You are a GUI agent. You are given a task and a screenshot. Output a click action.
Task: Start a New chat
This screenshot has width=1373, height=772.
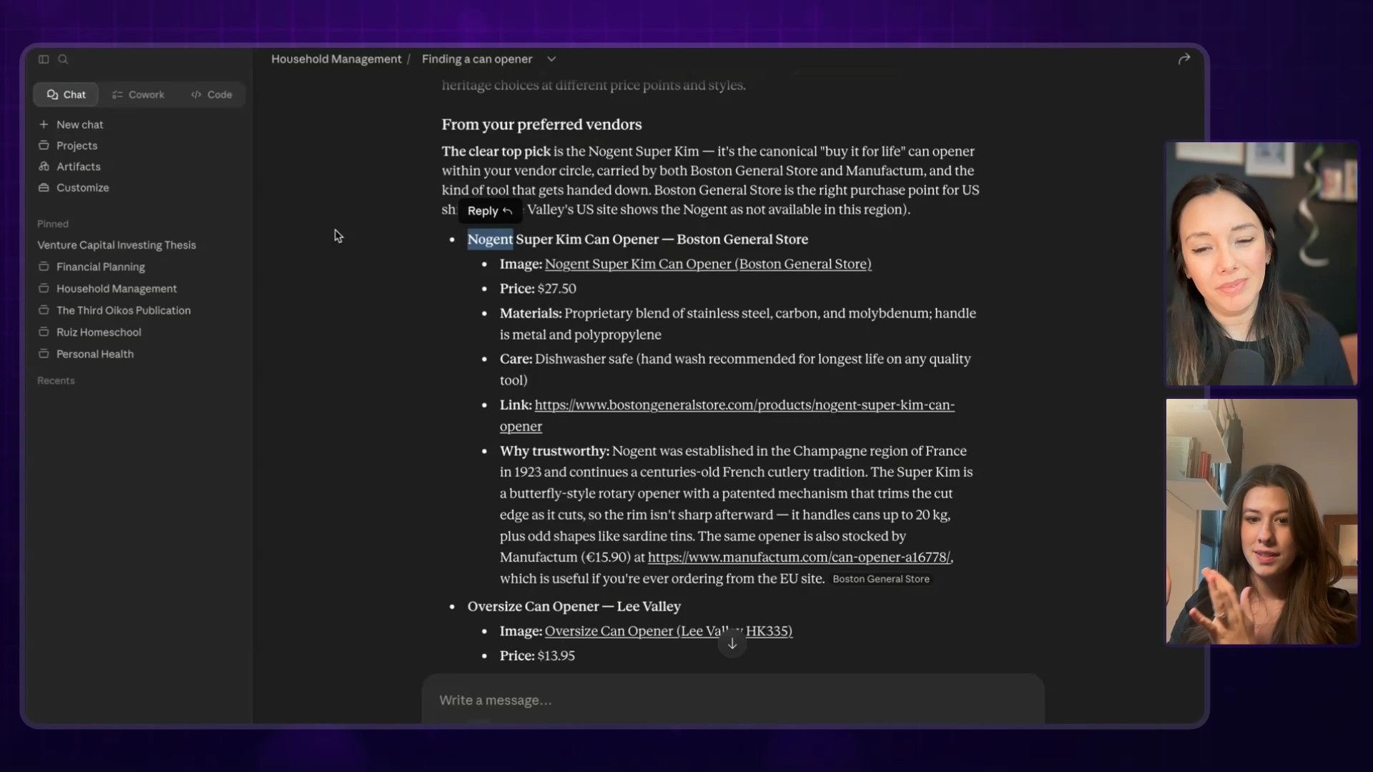tap(79, 124)
